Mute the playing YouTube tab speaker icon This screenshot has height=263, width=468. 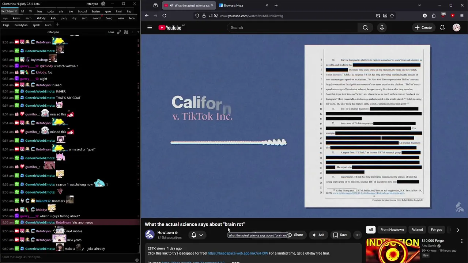[171, 5]
